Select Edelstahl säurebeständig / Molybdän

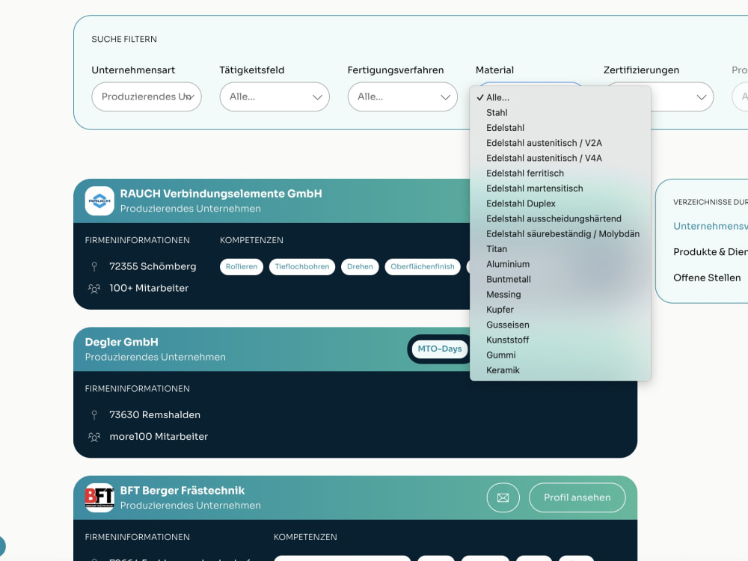pyautogui.click(x=560, y=233)
